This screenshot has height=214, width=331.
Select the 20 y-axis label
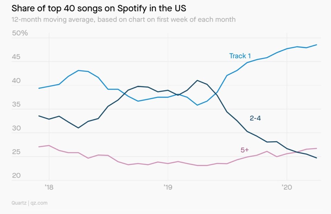pos(16,176)
